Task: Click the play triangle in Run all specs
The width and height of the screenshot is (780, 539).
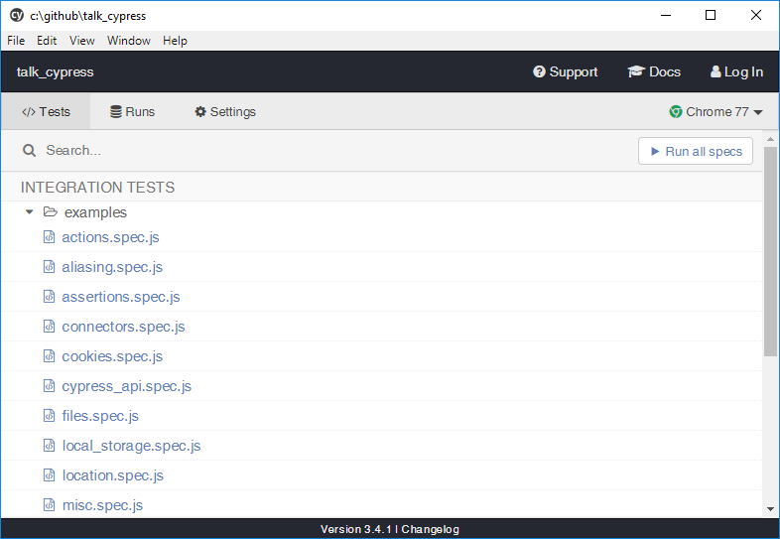Action: [x=655, y=151]
